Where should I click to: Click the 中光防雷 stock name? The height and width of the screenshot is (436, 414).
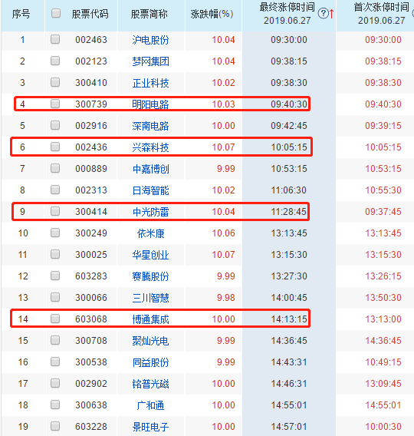[150, 212]
